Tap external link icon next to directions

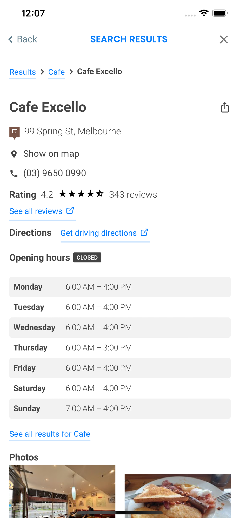(x=144, y=232)
